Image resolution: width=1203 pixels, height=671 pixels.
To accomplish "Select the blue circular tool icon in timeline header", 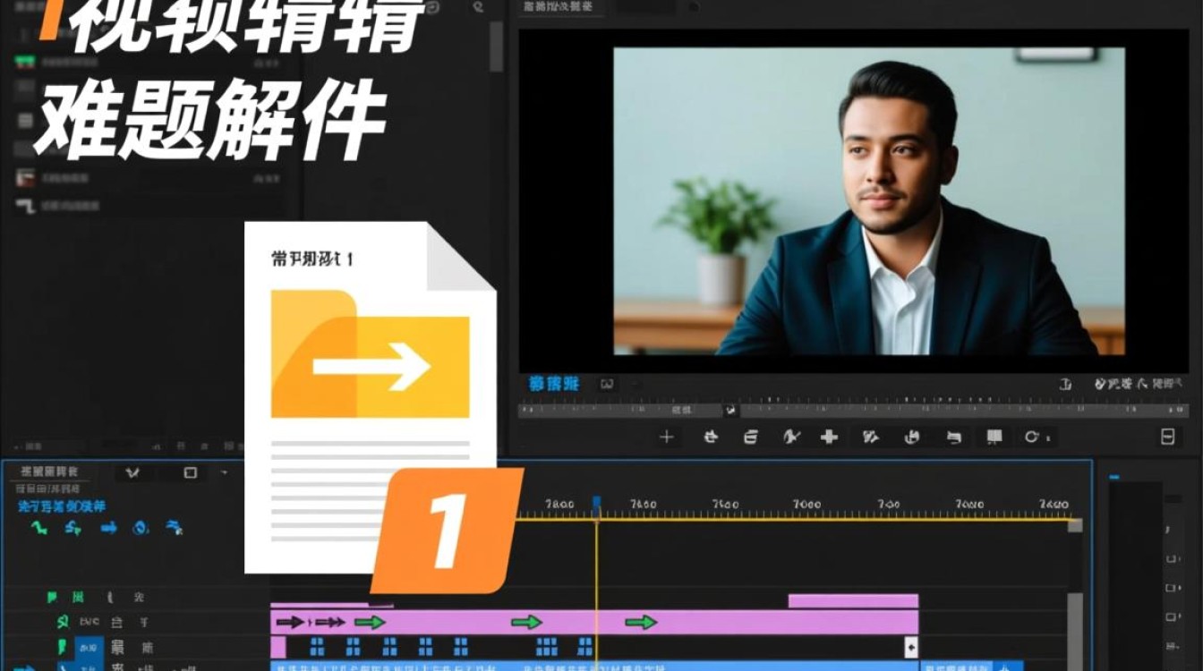I will [x=141, y=528].
